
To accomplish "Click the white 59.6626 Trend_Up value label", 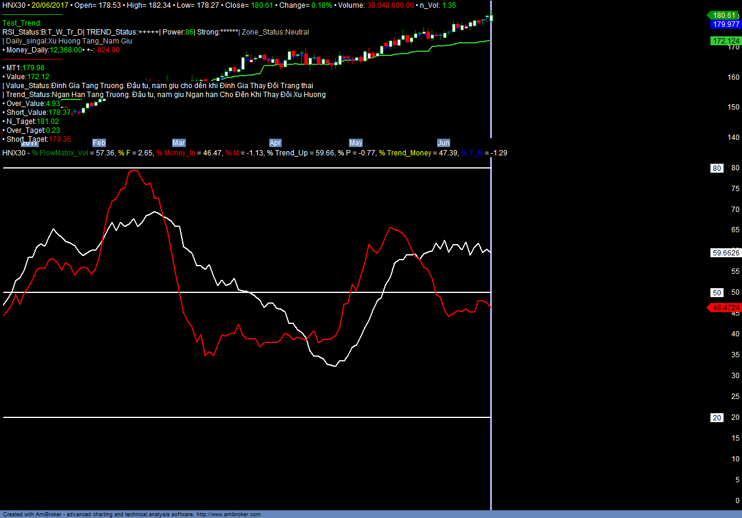I will coord(725,253).
